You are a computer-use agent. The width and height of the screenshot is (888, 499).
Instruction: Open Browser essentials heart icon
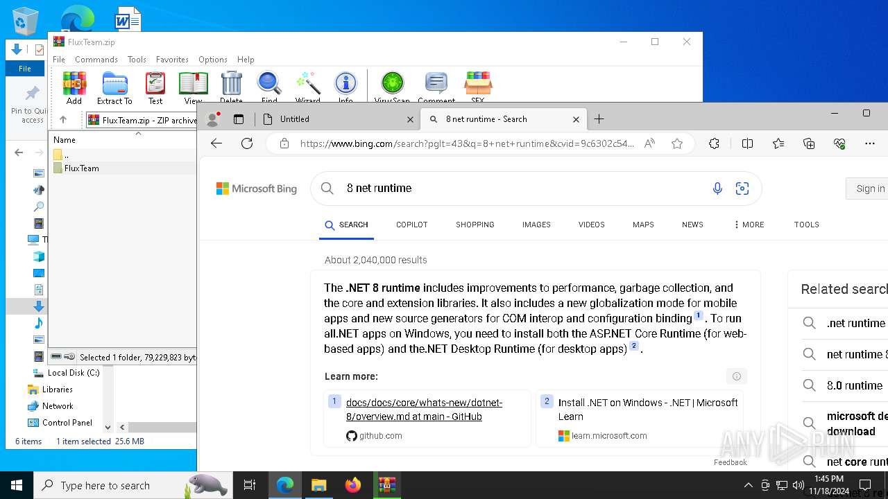[839, 143]
